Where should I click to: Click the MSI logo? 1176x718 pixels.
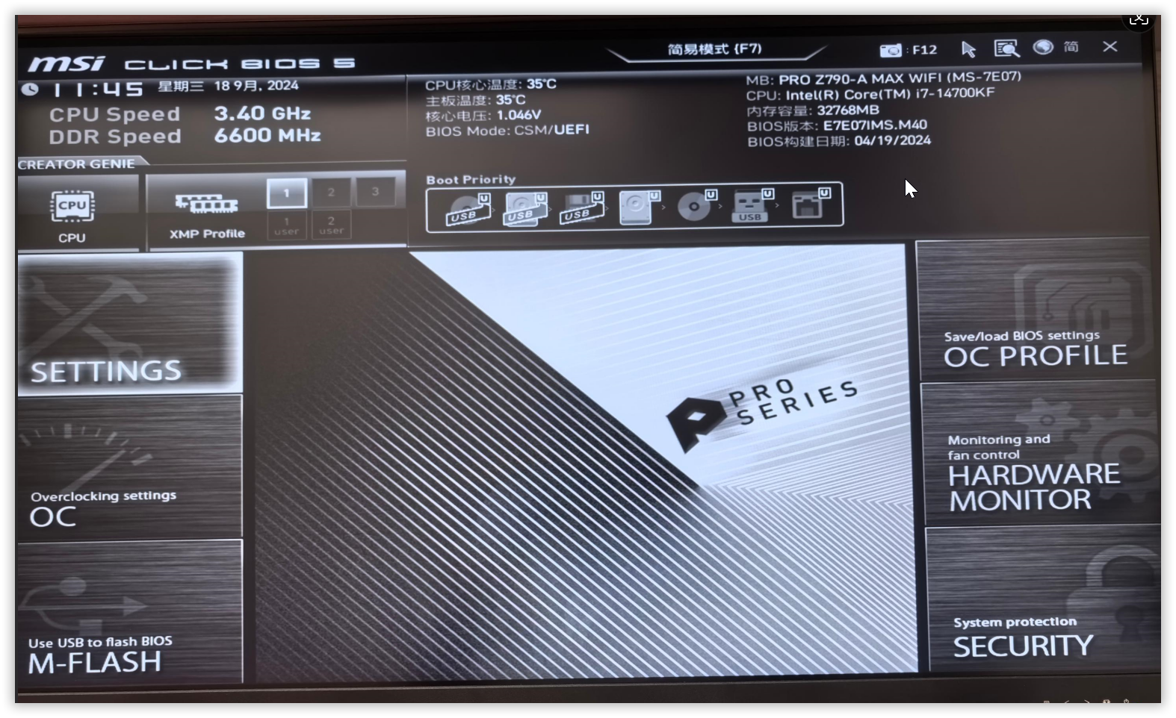coord(66,63)
